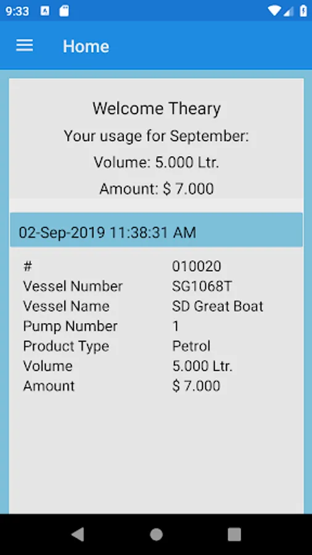Screen dimensions: 312x555
Task: Tap the Wi-Fi status icon
Action: coord(274,10)
